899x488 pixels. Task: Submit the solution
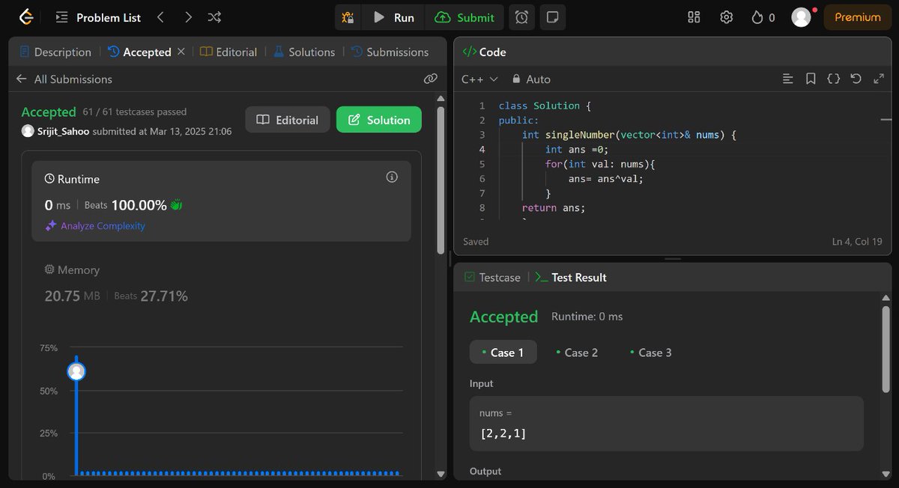point(464,17)
